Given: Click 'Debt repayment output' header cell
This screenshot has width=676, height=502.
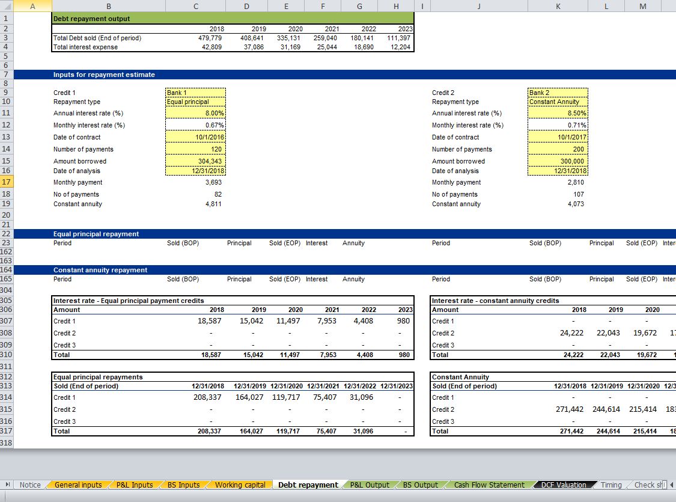Looking at the screenshot, I should pyautogui.click(x=233, y=19).
